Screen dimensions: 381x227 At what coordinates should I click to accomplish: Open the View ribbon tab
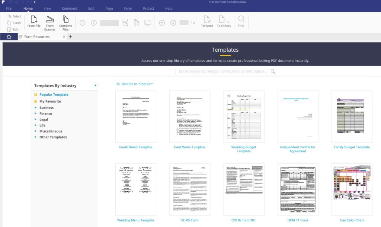(47, 9)
